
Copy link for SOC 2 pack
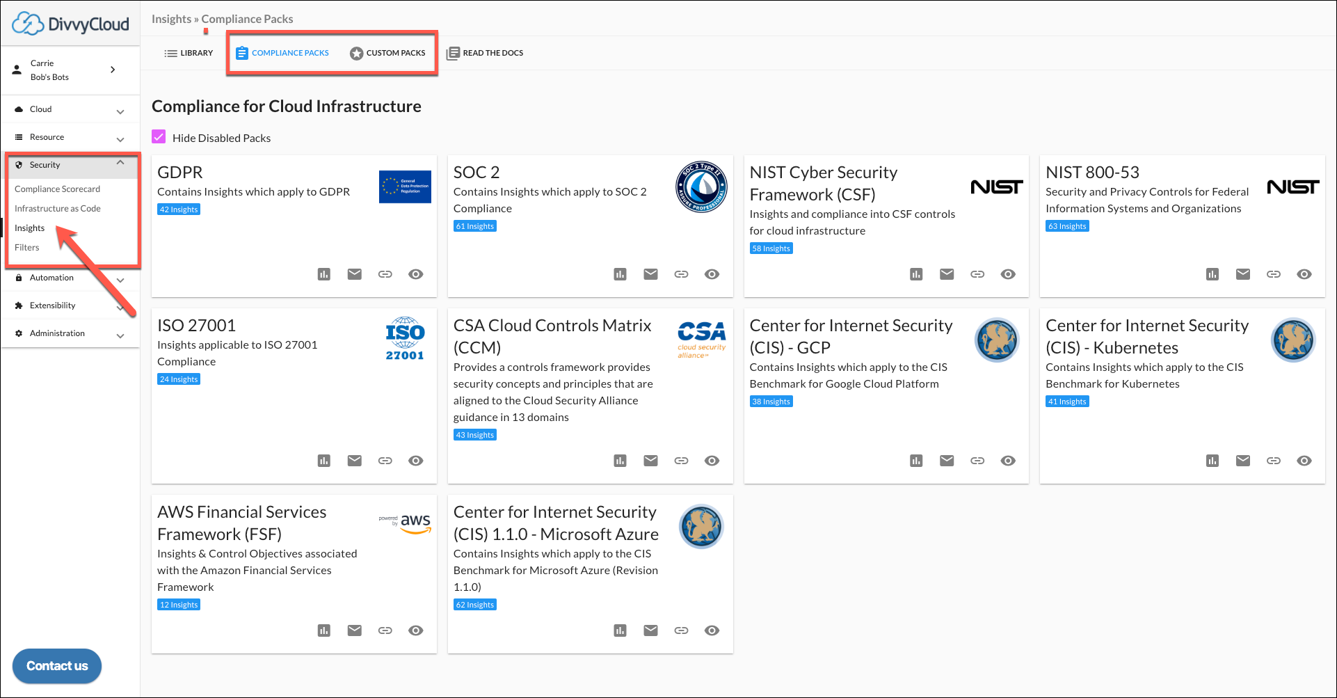(x=682, y=274)
